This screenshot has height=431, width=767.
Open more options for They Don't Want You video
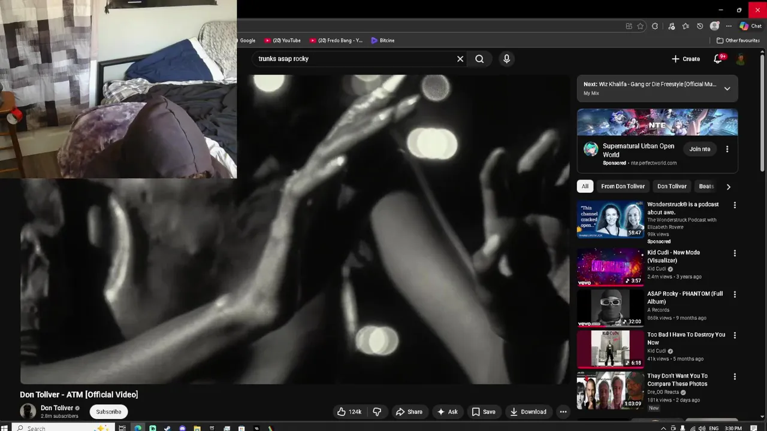pyautogui.click(x=735, y=377)
